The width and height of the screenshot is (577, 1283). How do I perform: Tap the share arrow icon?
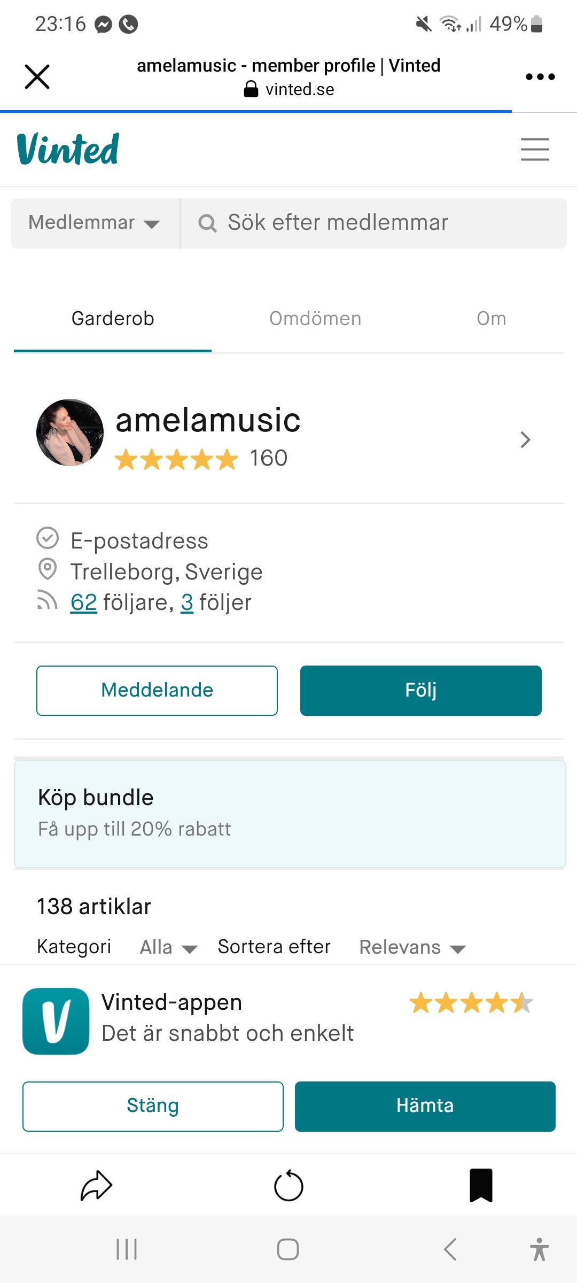pos(96,1186)
